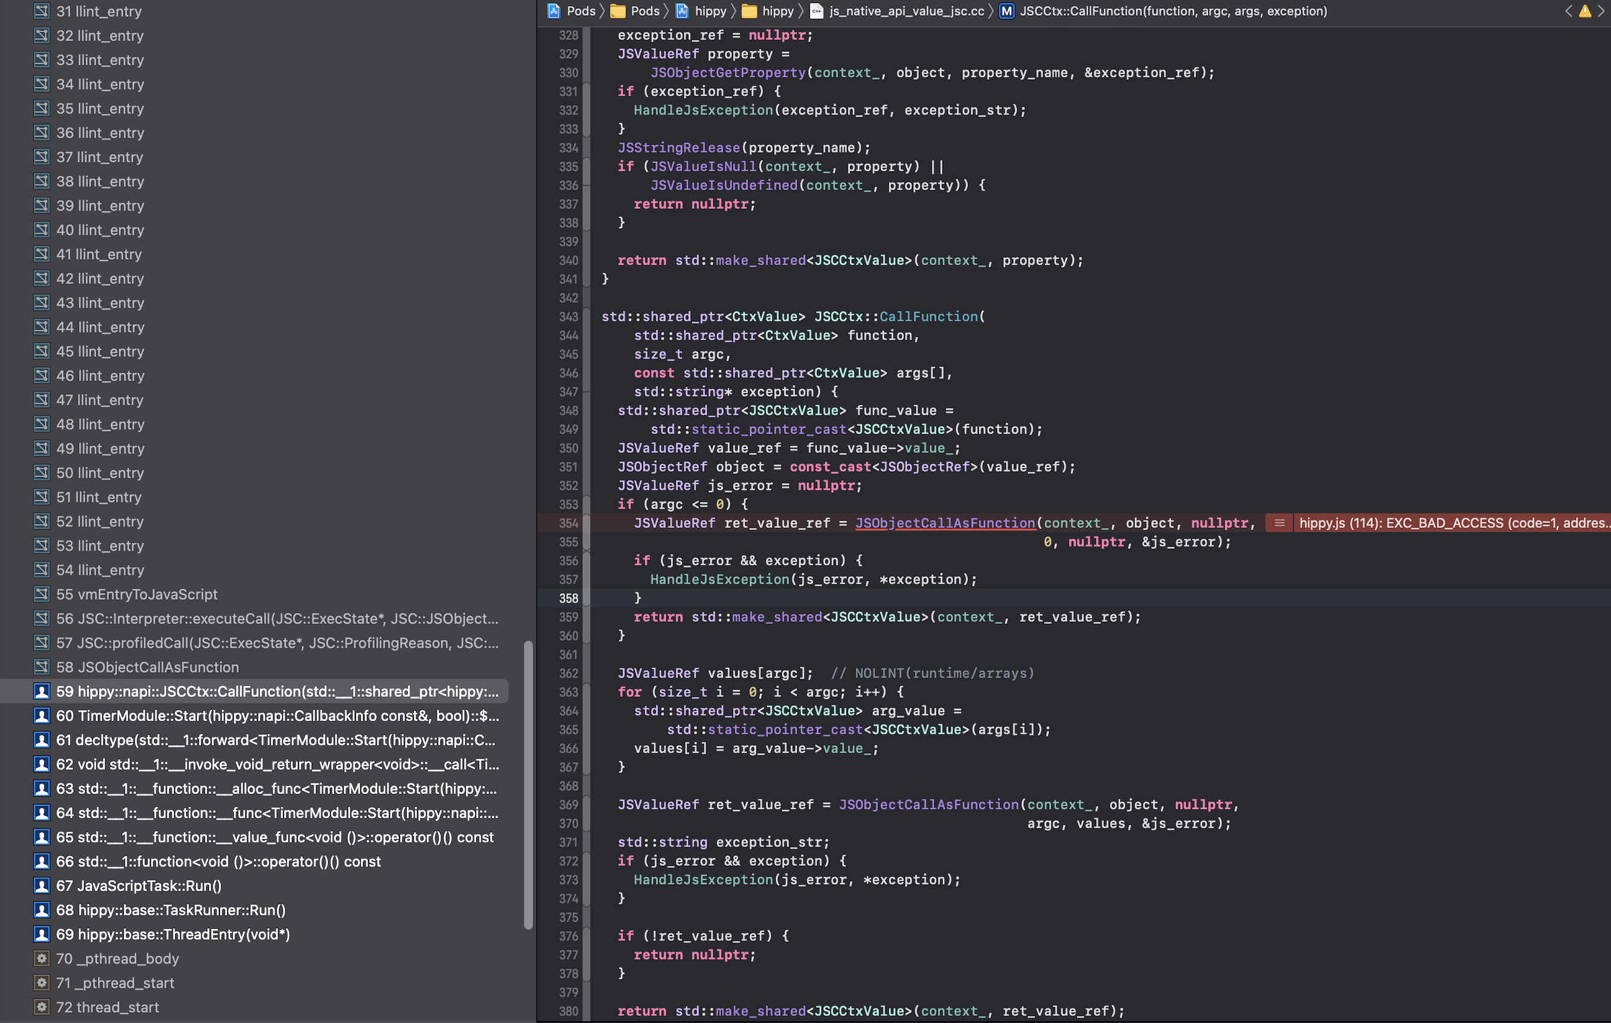Screen dimensions: 1611x1023
Task: Select stack frame 59 JSCCtx::CallFunction icon
Action: (x=42, y=691)
